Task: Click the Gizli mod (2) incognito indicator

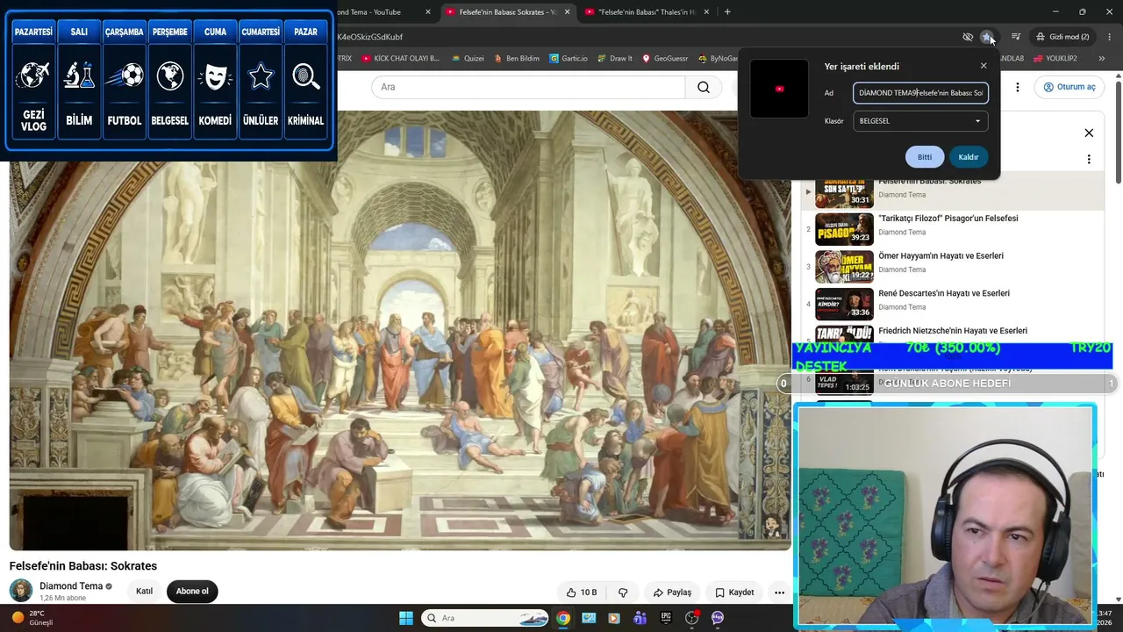Action: point(1062,37)
